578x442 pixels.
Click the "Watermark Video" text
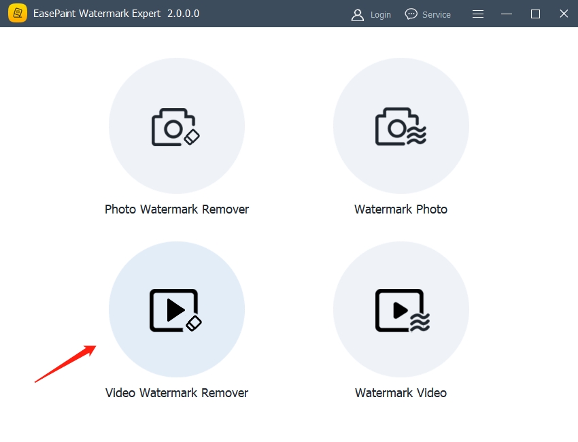tap(401, 392)
